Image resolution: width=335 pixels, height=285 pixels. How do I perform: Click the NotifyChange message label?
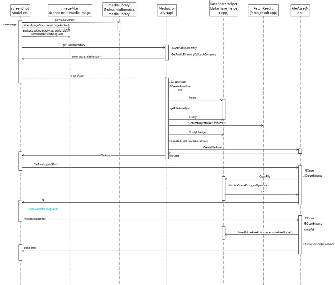point(197,132)
